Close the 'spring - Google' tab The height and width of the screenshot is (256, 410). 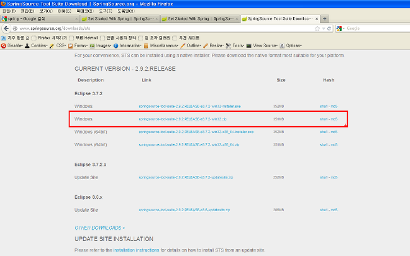76,19
